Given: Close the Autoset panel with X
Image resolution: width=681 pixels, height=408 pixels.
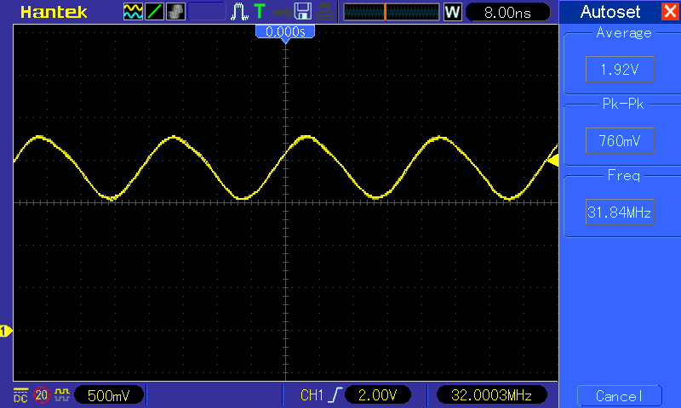Looking at the screenshot, I should [668, 13].
